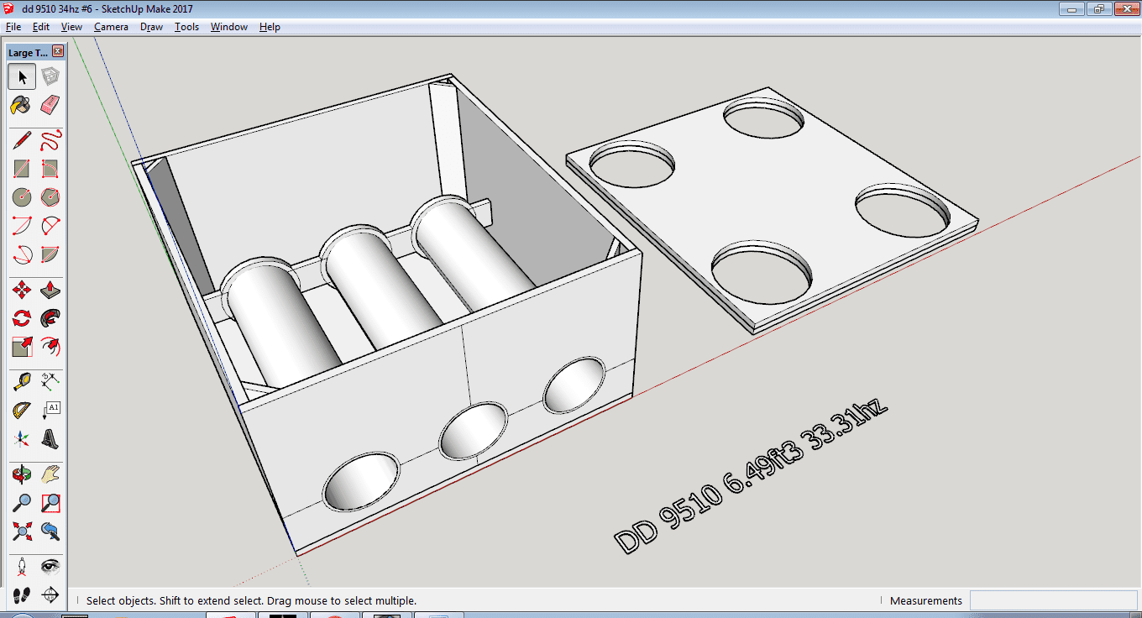This screenshot has height=618, width=1142.
Task: Open the Help menu
Action: pyautogui.click(x=270, y=27)
